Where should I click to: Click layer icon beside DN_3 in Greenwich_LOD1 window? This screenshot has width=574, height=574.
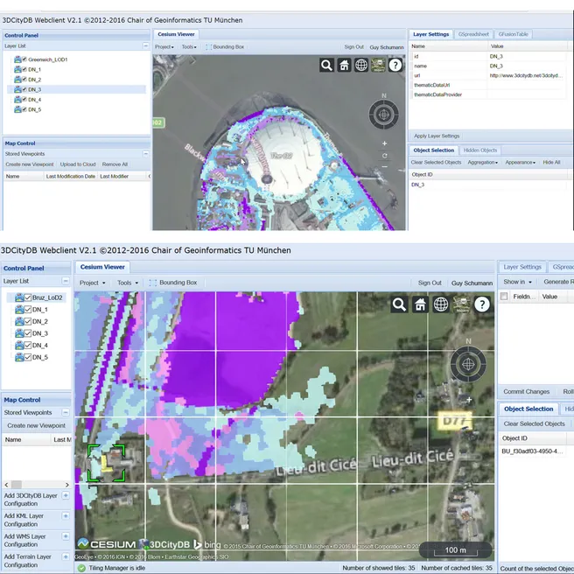tap(17, 89)
